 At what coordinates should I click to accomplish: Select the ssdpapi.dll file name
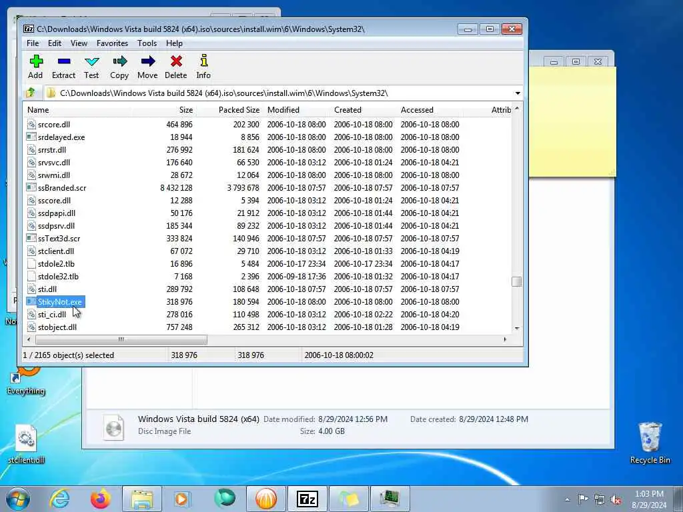point(57,213)
